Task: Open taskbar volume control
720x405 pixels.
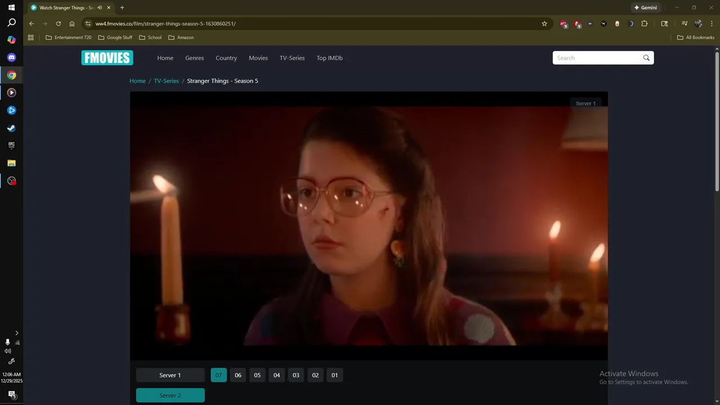Action: click(x=8, y=351)
